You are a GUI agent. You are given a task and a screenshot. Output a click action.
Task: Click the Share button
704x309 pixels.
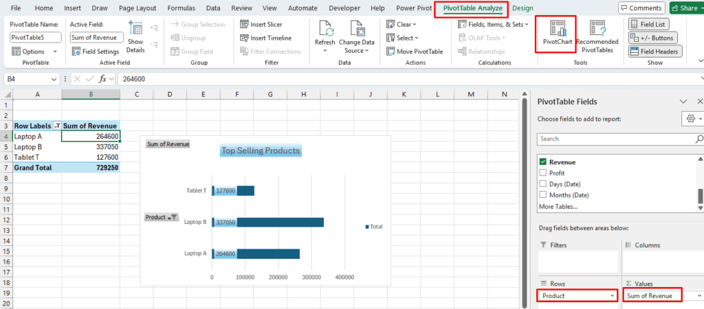click(x=687, y=8)
